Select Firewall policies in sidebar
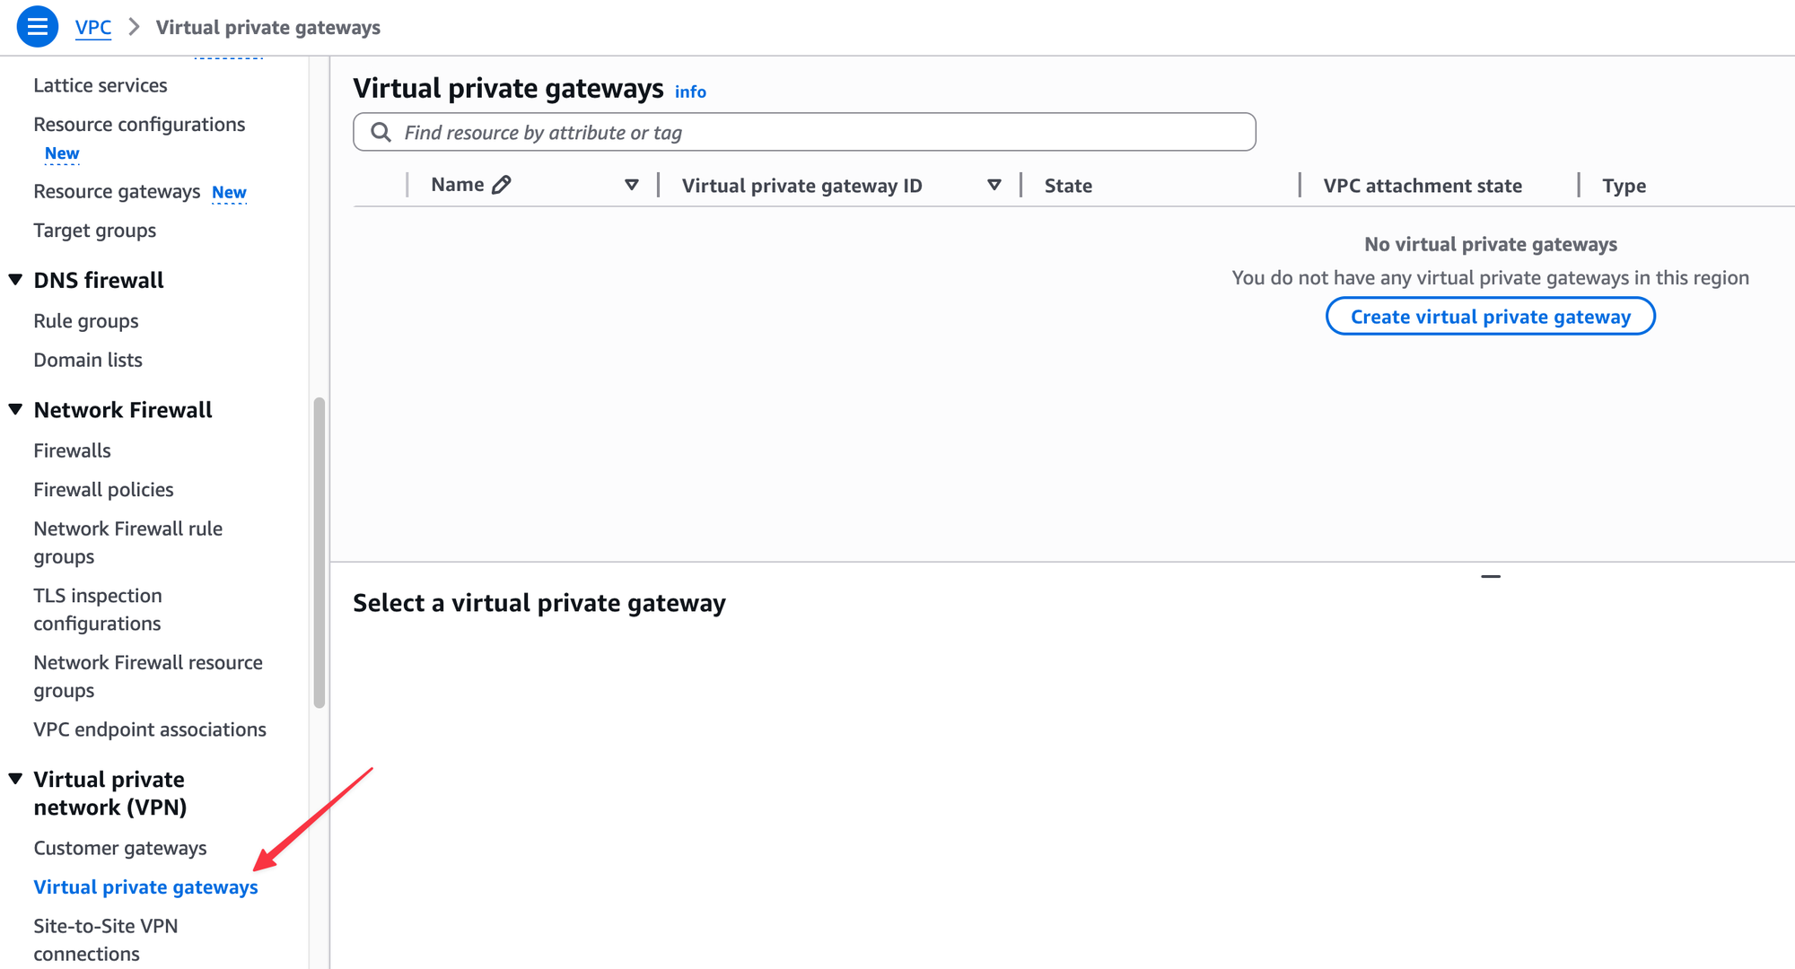This screenshot has height=969, width=1795. point(103,490)
